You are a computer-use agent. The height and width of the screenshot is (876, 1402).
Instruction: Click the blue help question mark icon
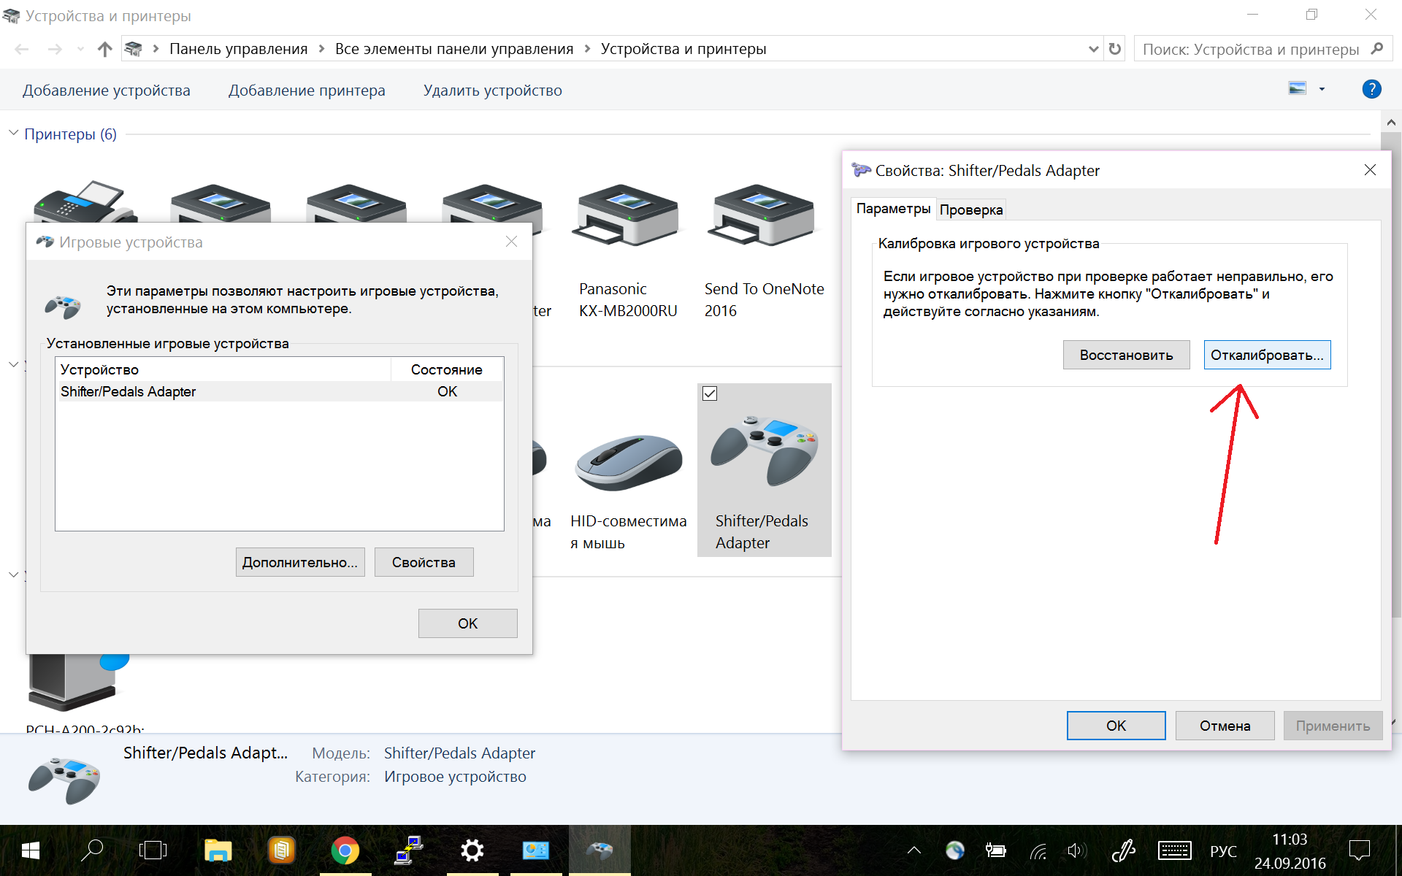[1371, 89]
